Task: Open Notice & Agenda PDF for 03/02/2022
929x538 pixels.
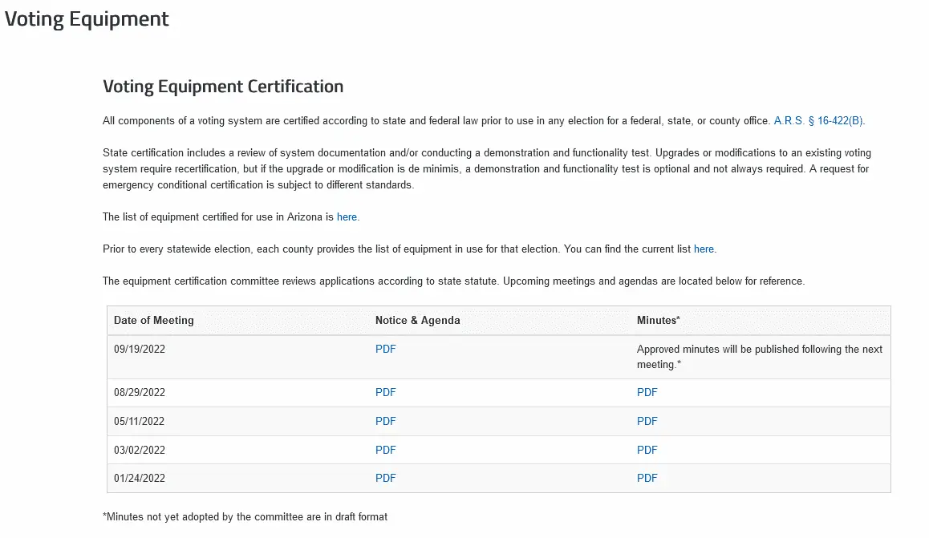Action: click(385, 451)
